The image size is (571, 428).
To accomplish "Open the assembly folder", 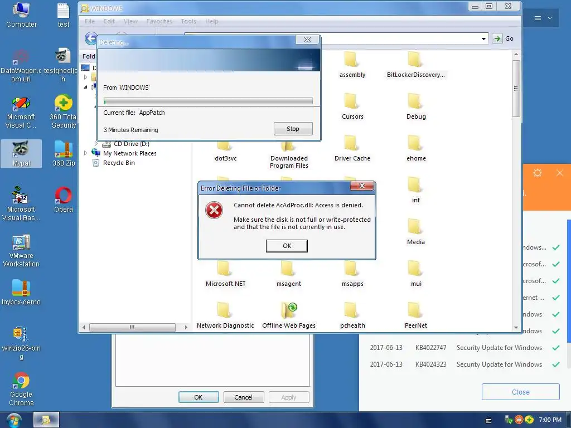I will tap(352, 65).
